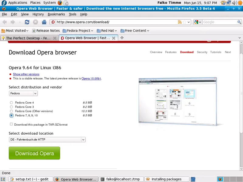Select the Fedora Core 4 radio option
Image resolution: width=243 pixels, height=182 pixels.
(x=11, y=103)
